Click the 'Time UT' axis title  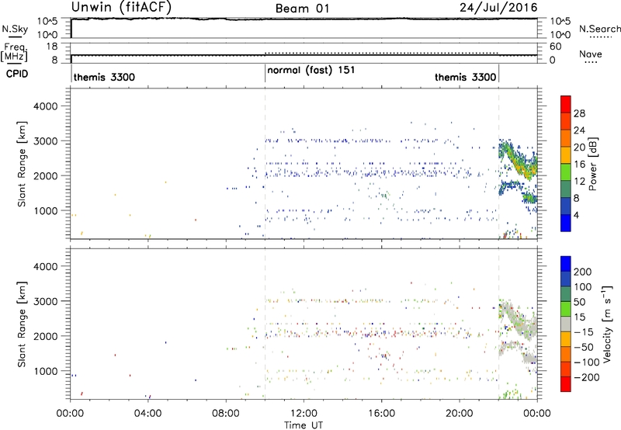coord(304,425)
